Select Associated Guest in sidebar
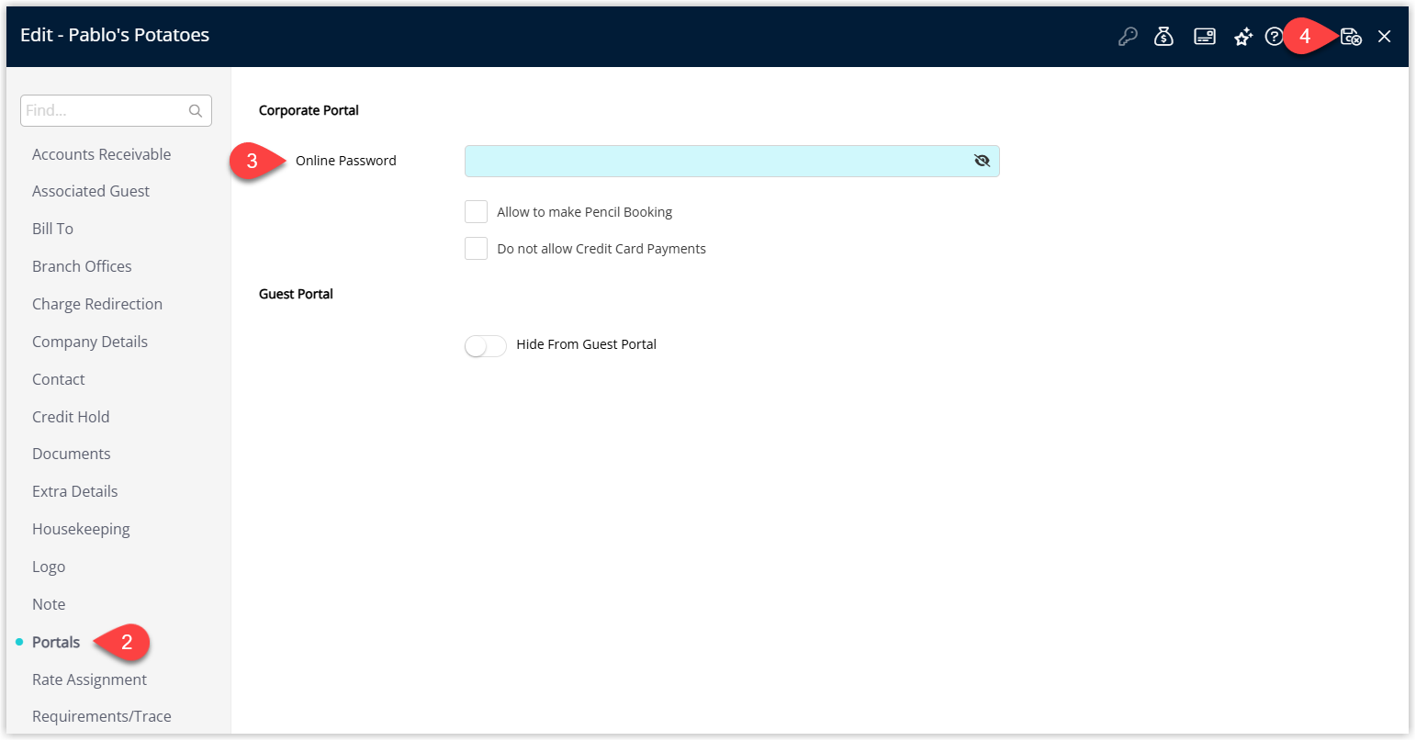 (91, 191)
